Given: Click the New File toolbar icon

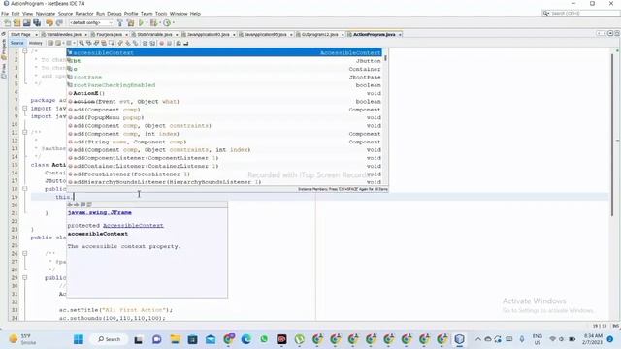Looking at the screenshot, I should [x=7, y=23].
